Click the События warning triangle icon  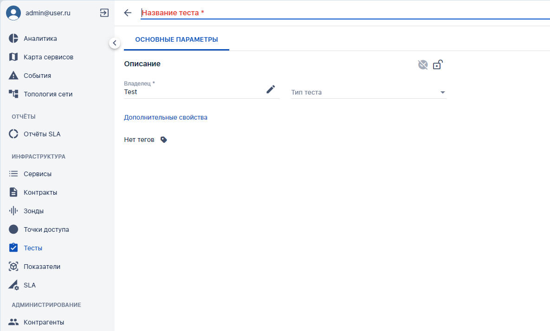click(13, 76)
